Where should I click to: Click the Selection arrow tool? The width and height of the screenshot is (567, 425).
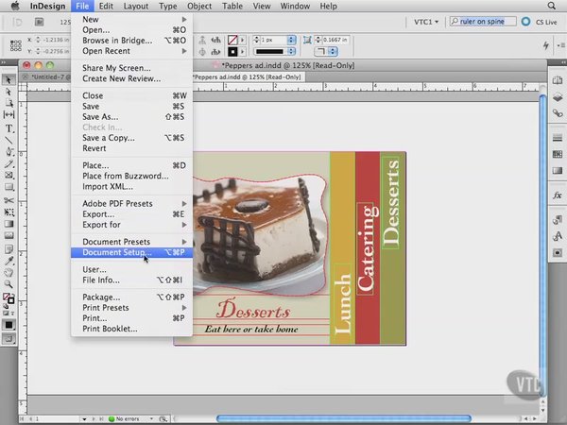coord(9,80)
